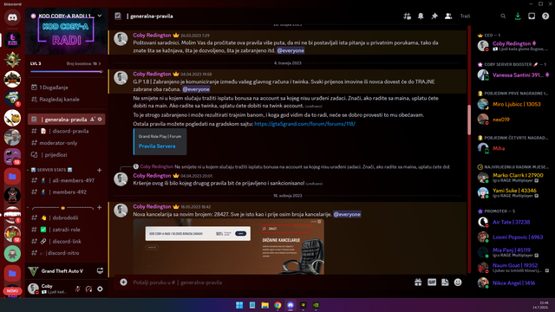555x312 pixels.
Task: Toggle member list visibility
Action: coord(448,16)
